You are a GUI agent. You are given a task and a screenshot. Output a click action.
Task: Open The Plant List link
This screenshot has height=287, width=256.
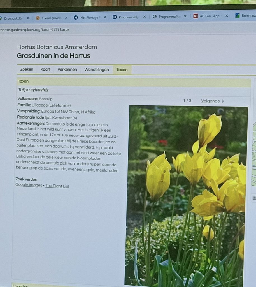[57, 186]
